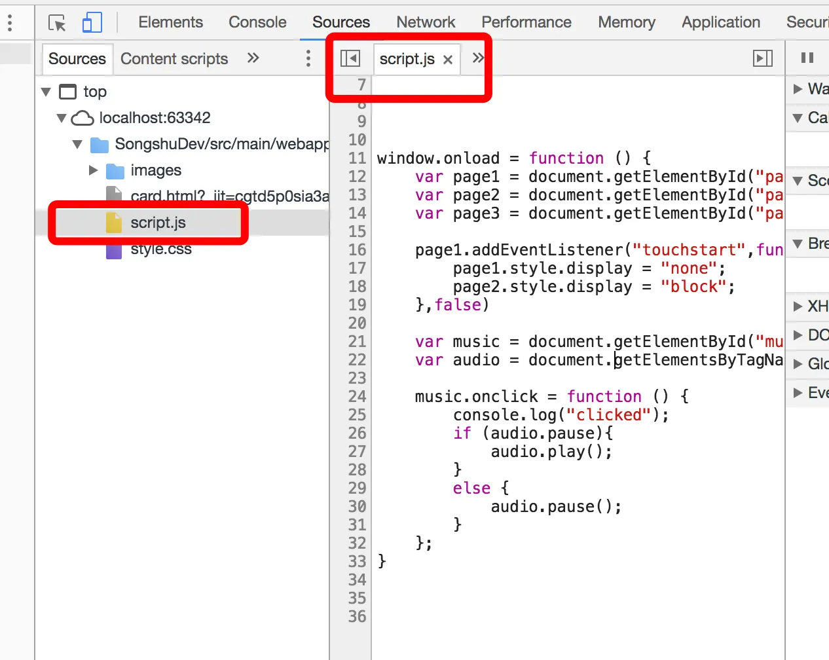Open style.css in the file tree
This screenshot has width=829, height=660.
tap(160, 249)
